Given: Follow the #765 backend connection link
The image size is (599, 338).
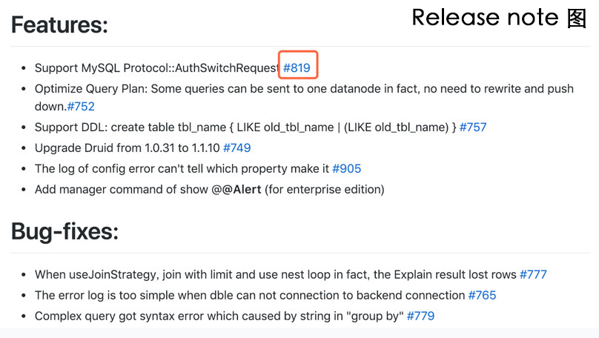Looking at the screenshot, I should pos(482,295).
